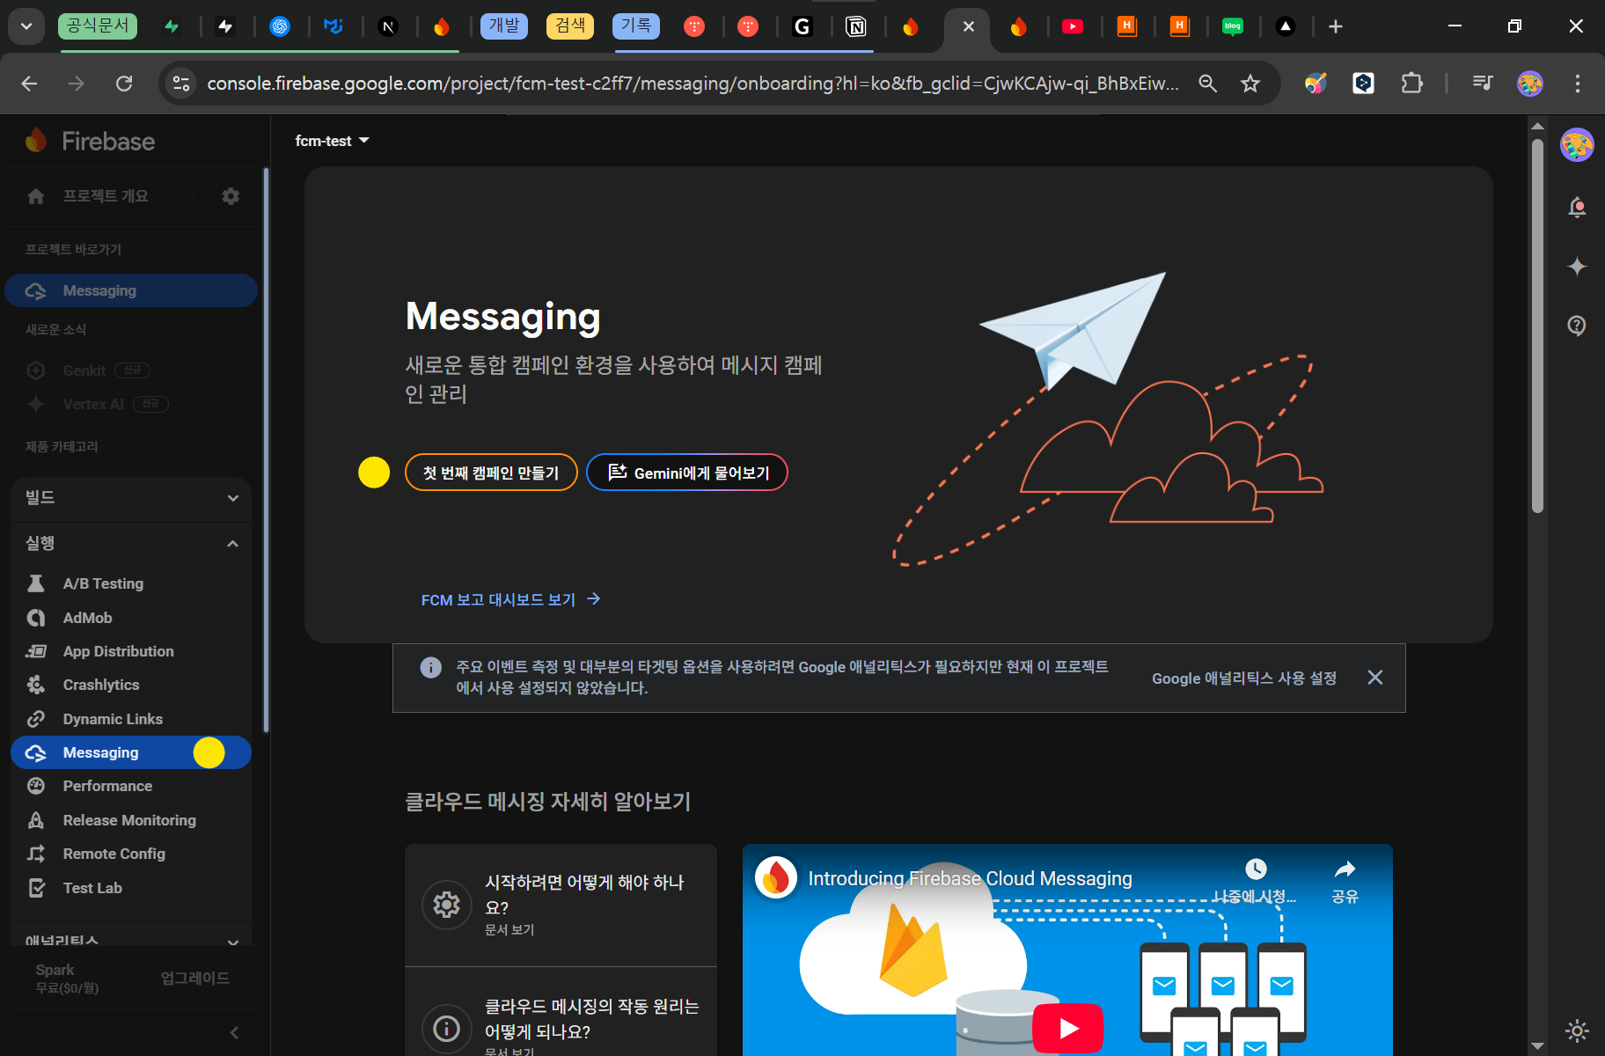
Task: Click the address bar URL field
Action: pyautogui.click(x=693, y=84)
